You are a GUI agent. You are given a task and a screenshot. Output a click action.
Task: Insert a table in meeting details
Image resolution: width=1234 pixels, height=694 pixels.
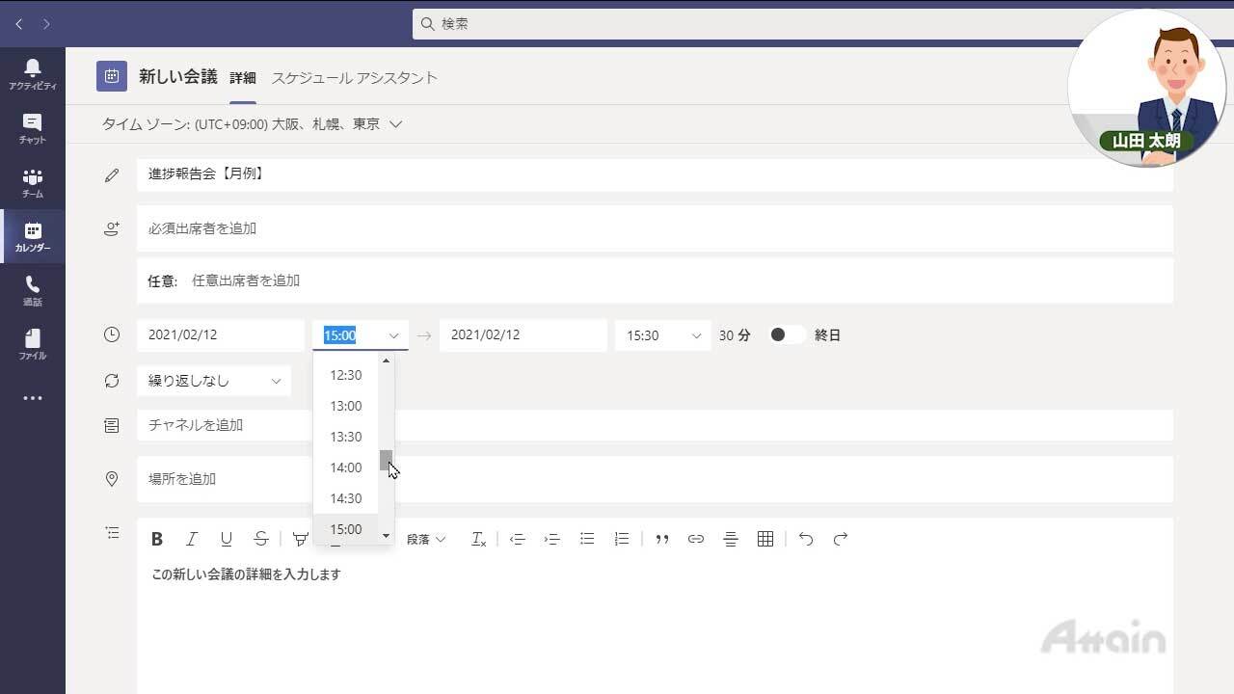(x=765, y=539)
